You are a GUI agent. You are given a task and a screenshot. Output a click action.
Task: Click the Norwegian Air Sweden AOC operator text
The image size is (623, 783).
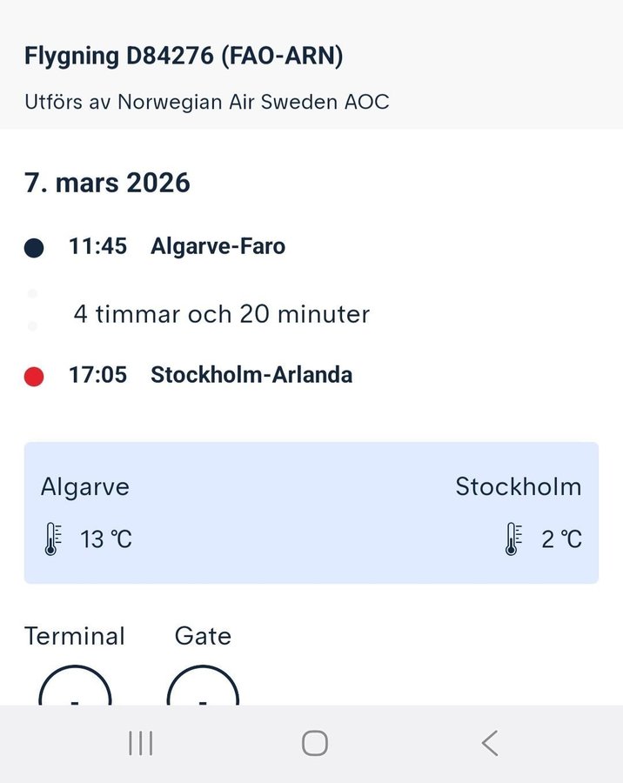coord(207,102)
